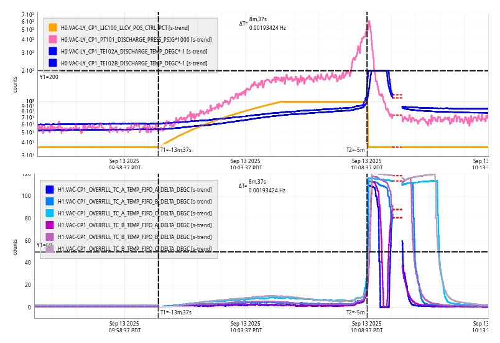Select the TC_A_TEMP_FIFO_B_DELTA legend color swatch
500x343 pixels.
click(50, 201)
